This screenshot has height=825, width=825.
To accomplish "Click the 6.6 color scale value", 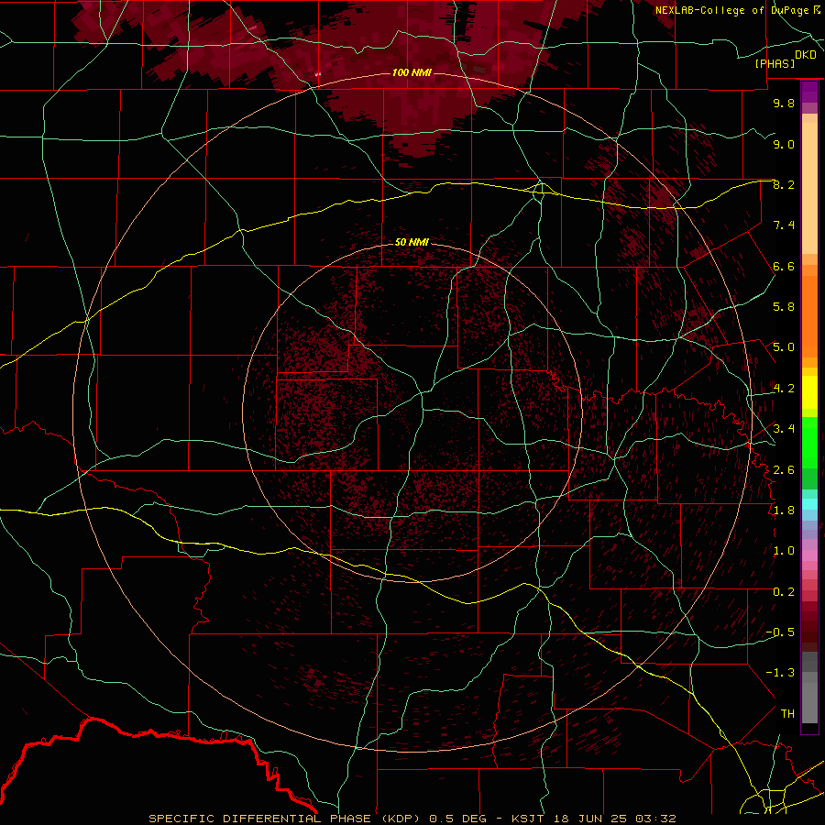I will [x=784, y=266].
